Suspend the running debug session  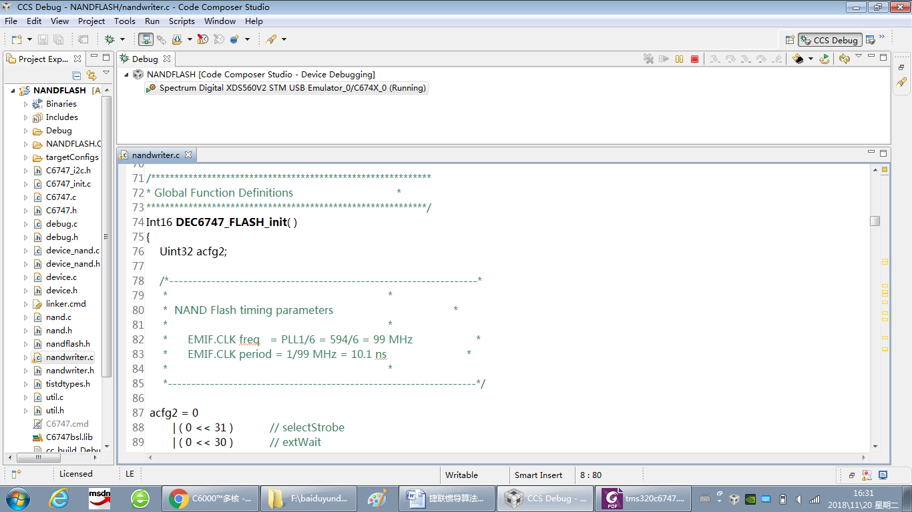click(x=679, y=59)
